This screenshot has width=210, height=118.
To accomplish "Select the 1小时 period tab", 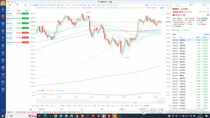I will (x=89, y=5).
